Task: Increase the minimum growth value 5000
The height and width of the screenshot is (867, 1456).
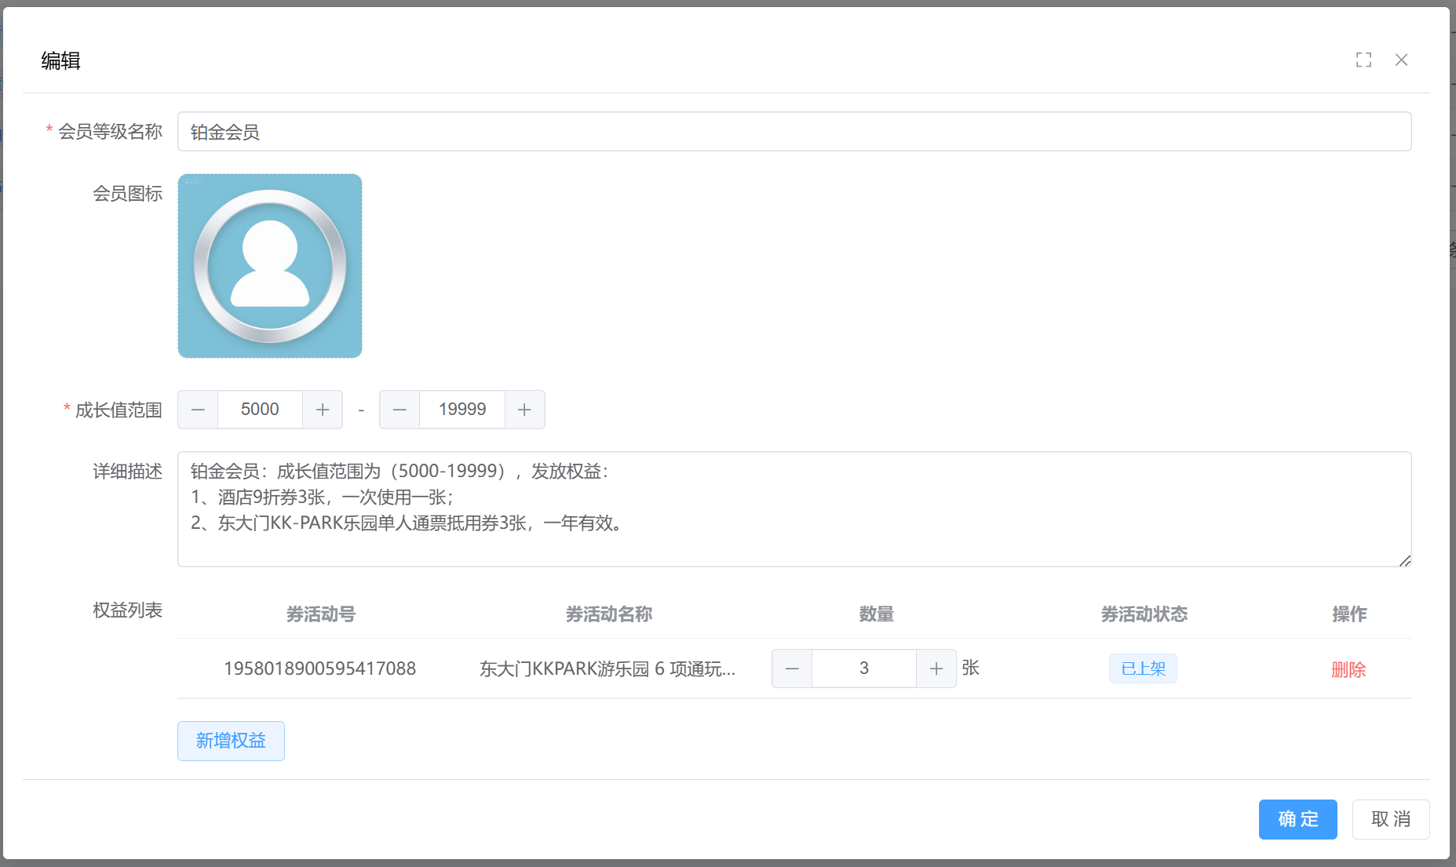Action: click(323, 410)
